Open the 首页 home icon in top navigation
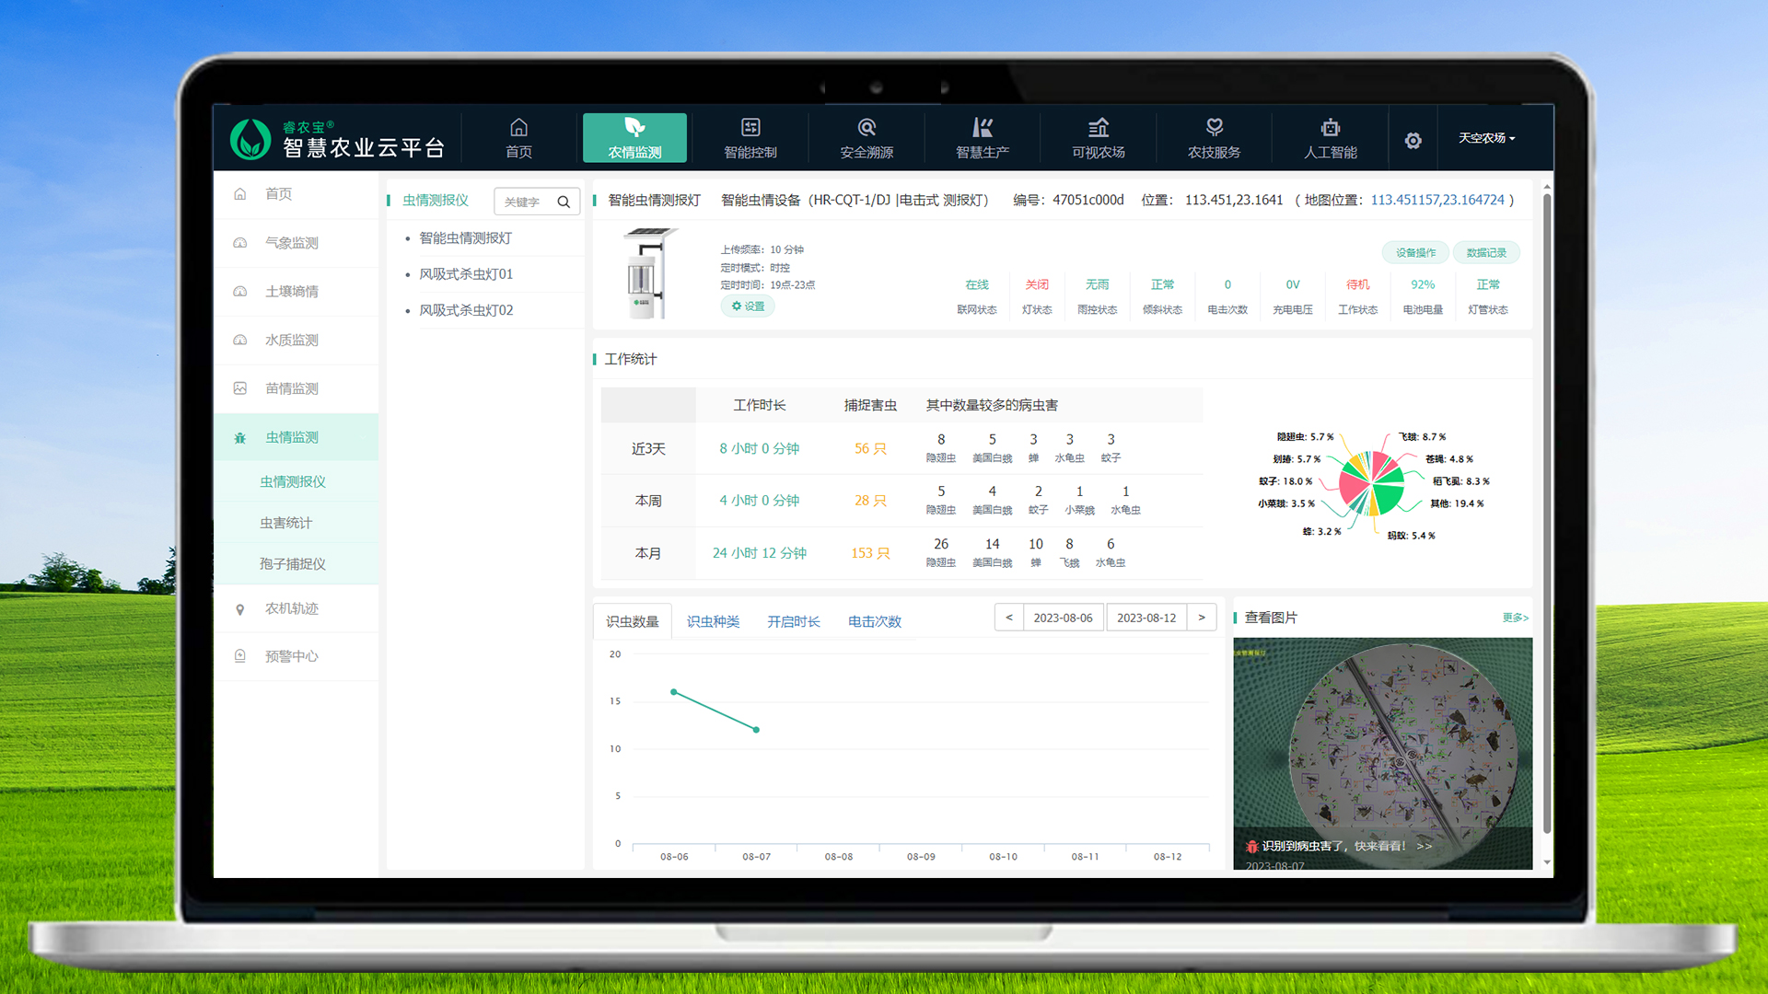 tap(518, 127)
